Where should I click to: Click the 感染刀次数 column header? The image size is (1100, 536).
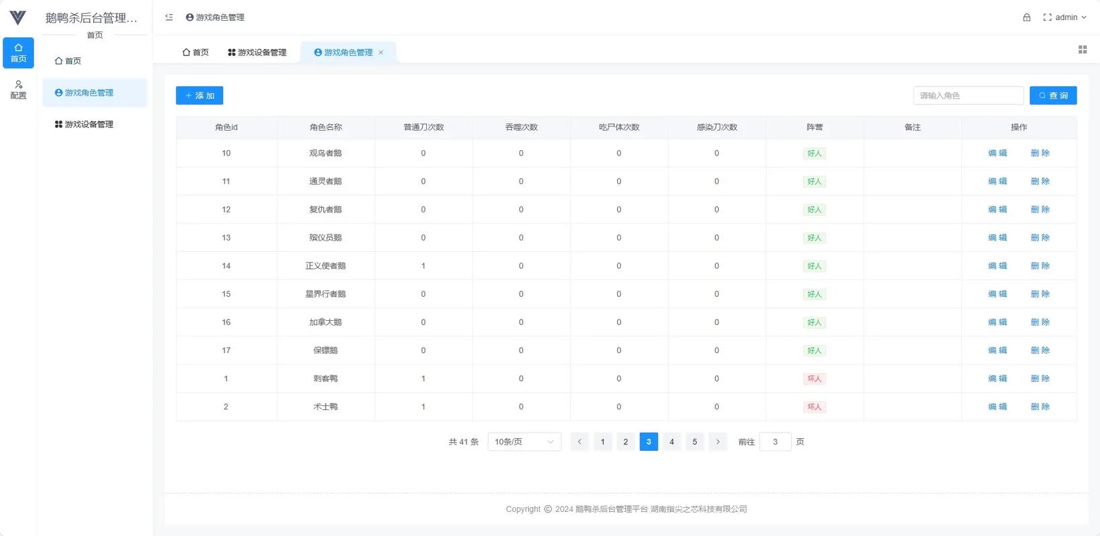717,127
